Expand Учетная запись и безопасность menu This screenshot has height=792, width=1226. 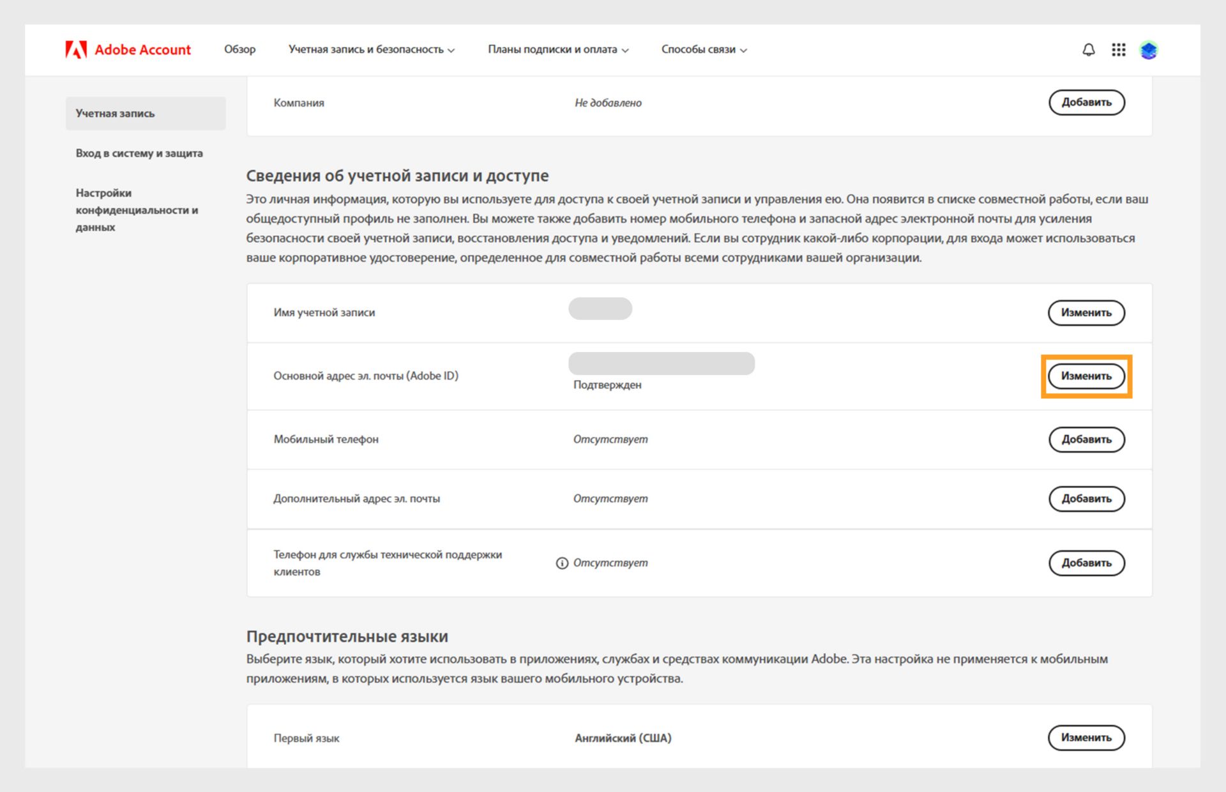371,50
